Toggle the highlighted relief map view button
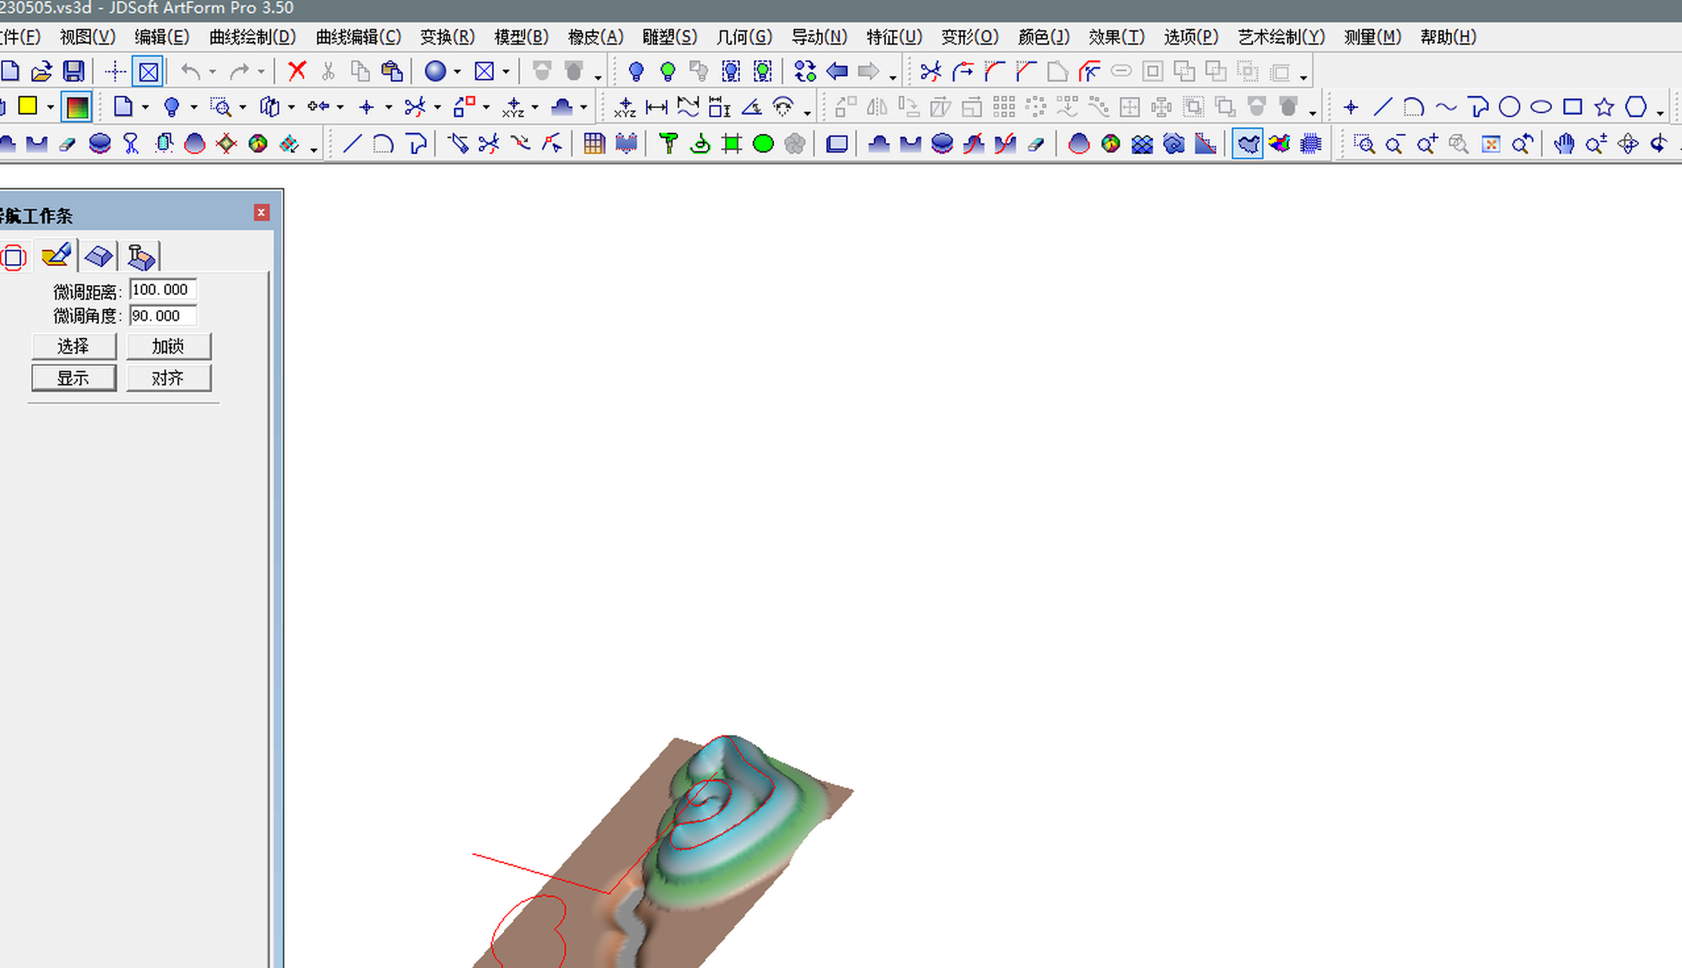 (1247, 144)
